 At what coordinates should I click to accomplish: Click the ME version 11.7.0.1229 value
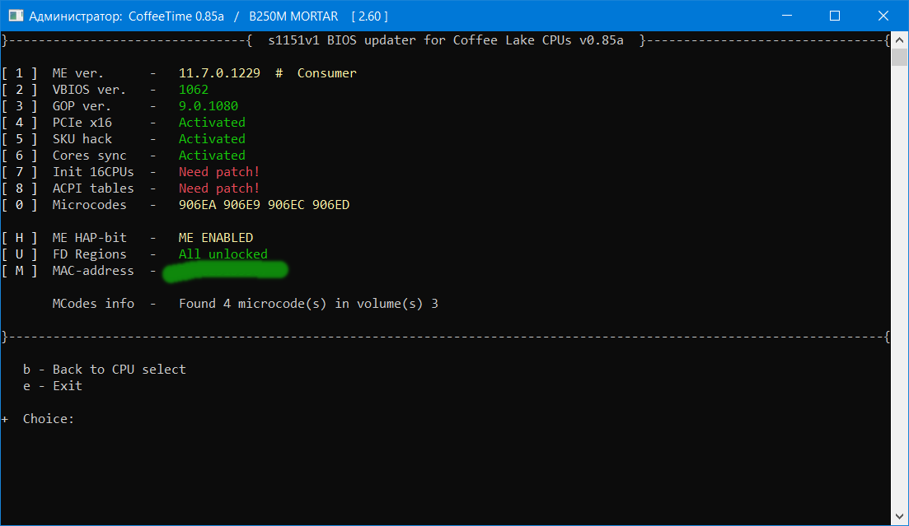tap(219, 73)
